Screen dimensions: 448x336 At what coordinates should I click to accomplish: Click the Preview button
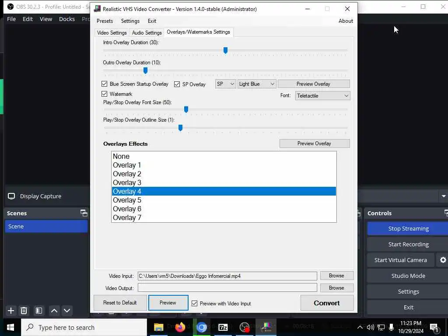tap(168, 303)
